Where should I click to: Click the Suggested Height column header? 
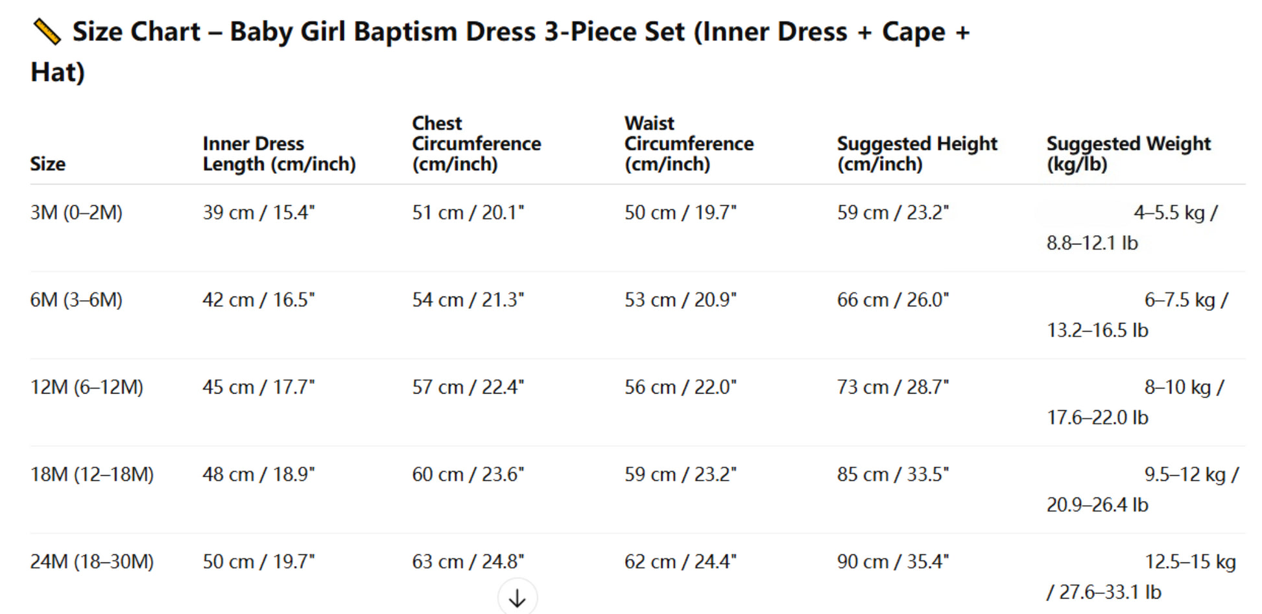pyautogui.click(x=916, y=154)
